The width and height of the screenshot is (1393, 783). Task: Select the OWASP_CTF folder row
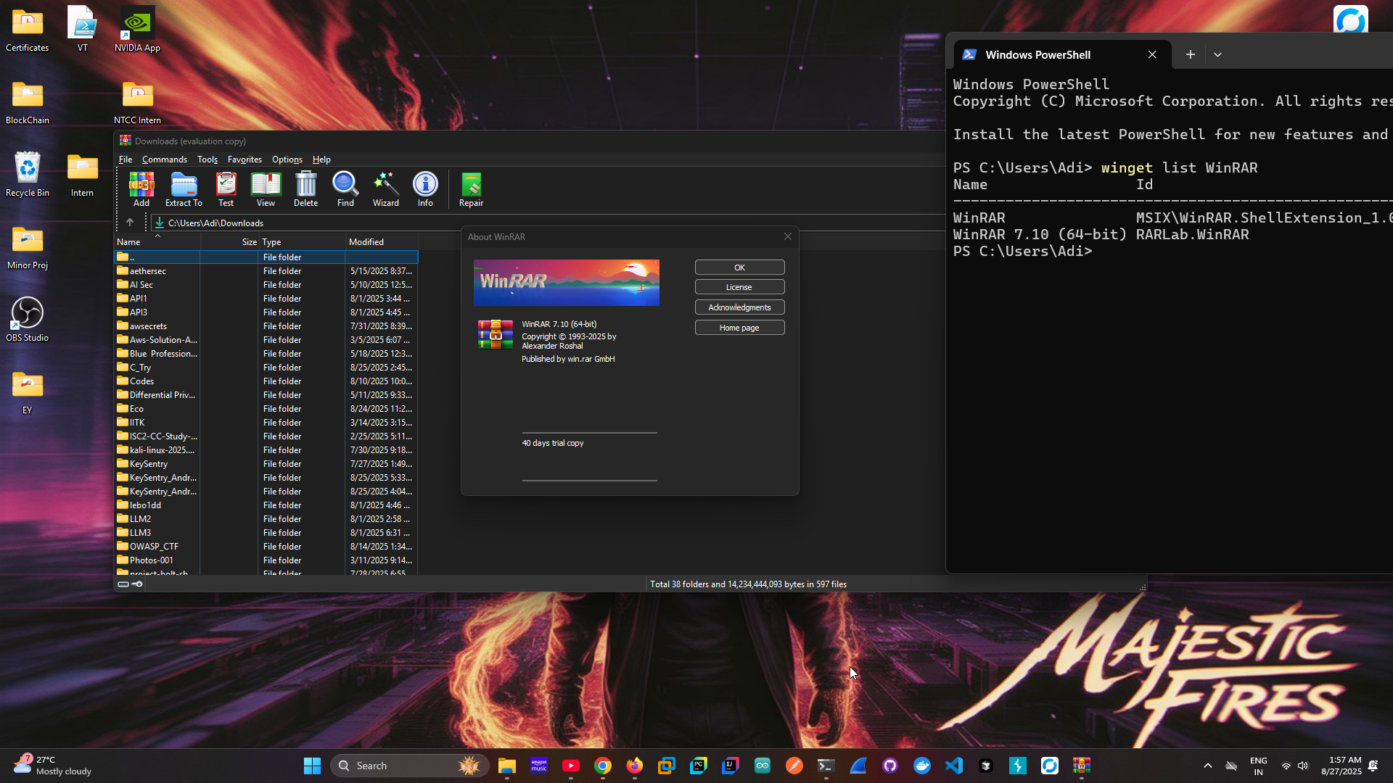tap(266, 547)
